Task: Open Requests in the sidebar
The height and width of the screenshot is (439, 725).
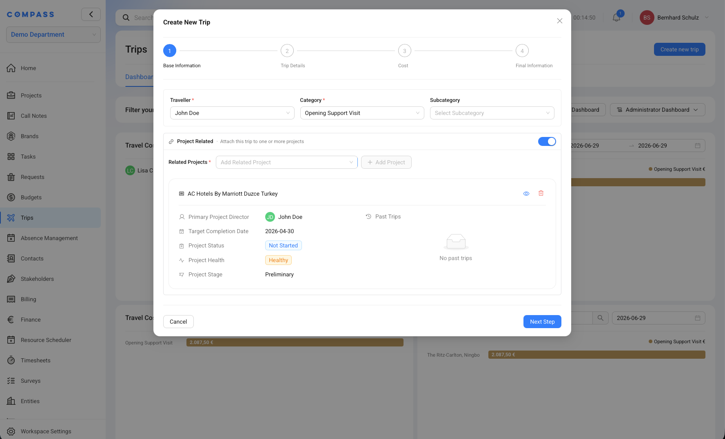Action: 50,177
